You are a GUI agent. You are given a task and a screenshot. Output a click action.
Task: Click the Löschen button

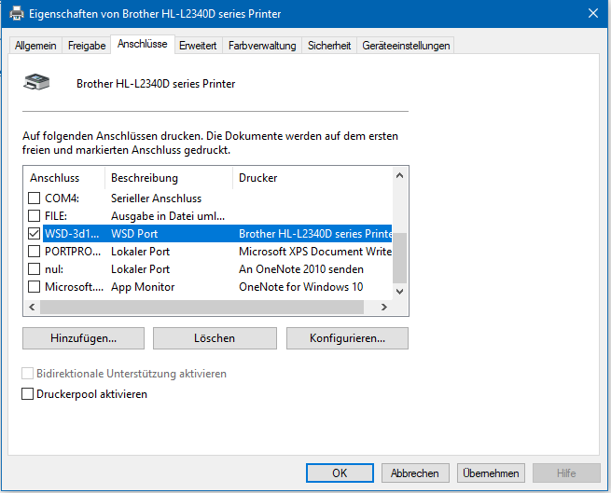pos(215,338)
